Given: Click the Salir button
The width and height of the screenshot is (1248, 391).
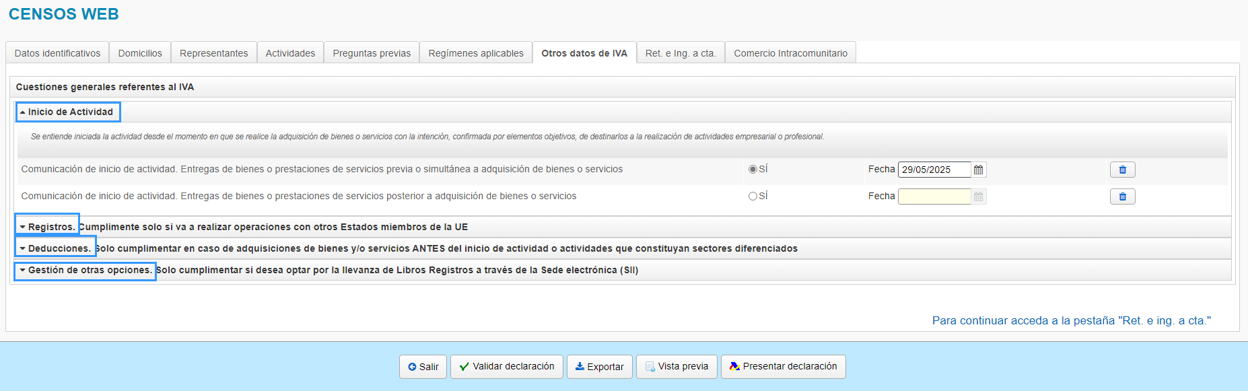Looking at the screenshot, I should [423, 367].
